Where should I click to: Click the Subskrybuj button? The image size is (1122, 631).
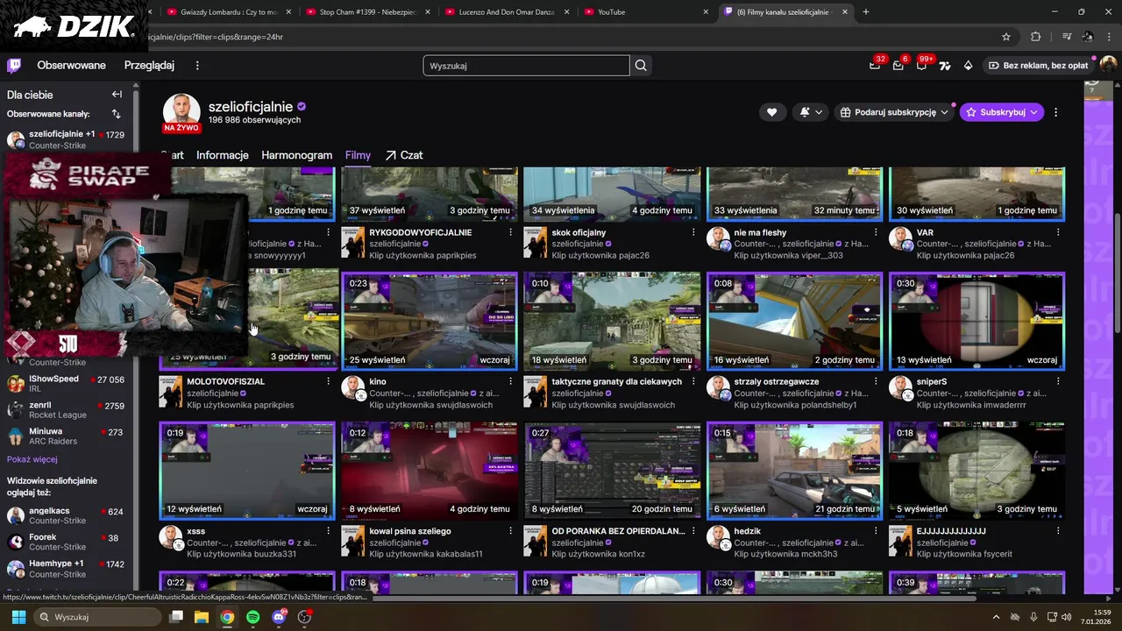tap(1001, 112)
